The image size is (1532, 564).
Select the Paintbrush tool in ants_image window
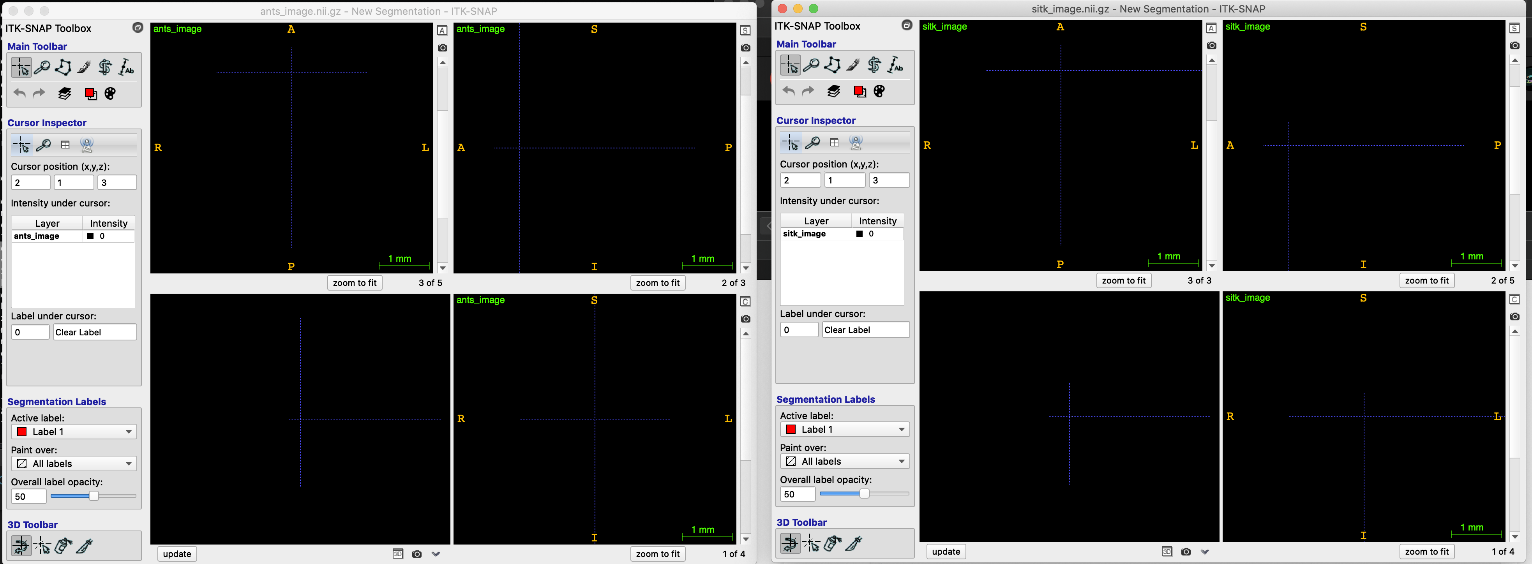pyautogui.click(x=83, y=67)
